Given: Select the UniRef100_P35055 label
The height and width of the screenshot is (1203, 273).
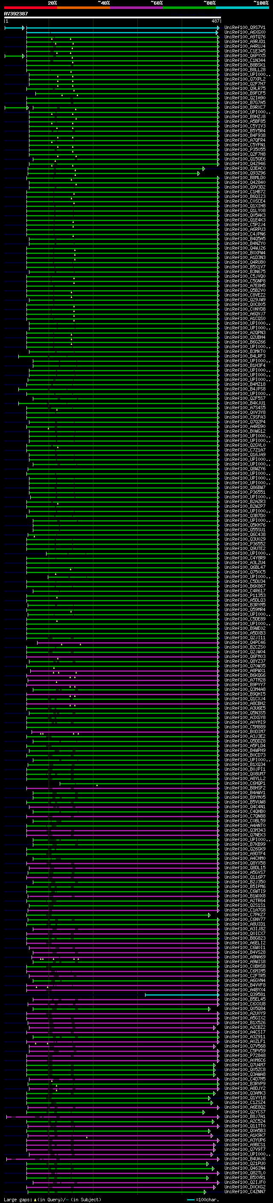Looking at the screenshot, I should tap(245, 149).
